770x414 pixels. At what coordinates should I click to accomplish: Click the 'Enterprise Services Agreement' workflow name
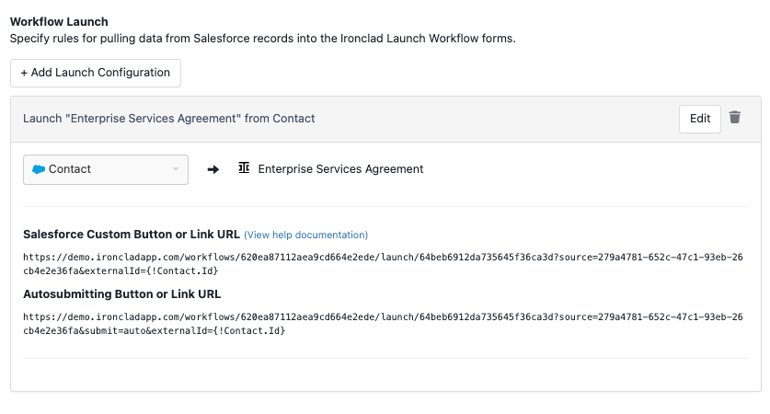point(340,169)
